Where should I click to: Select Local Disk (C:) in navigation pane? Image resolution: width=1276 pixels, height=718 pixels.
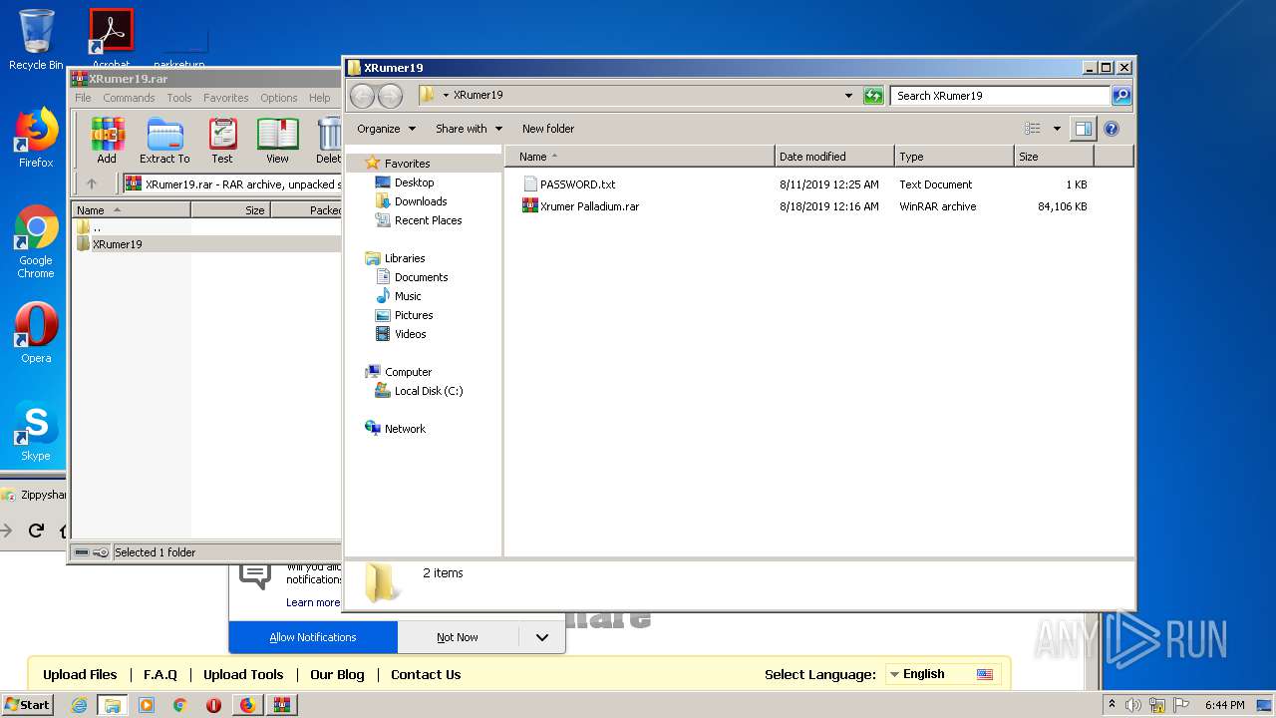pos(429,391)
